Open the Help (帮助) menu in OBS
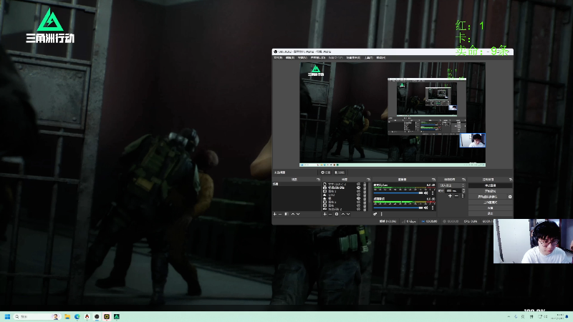Screen dimensions: 573x322 381,57
